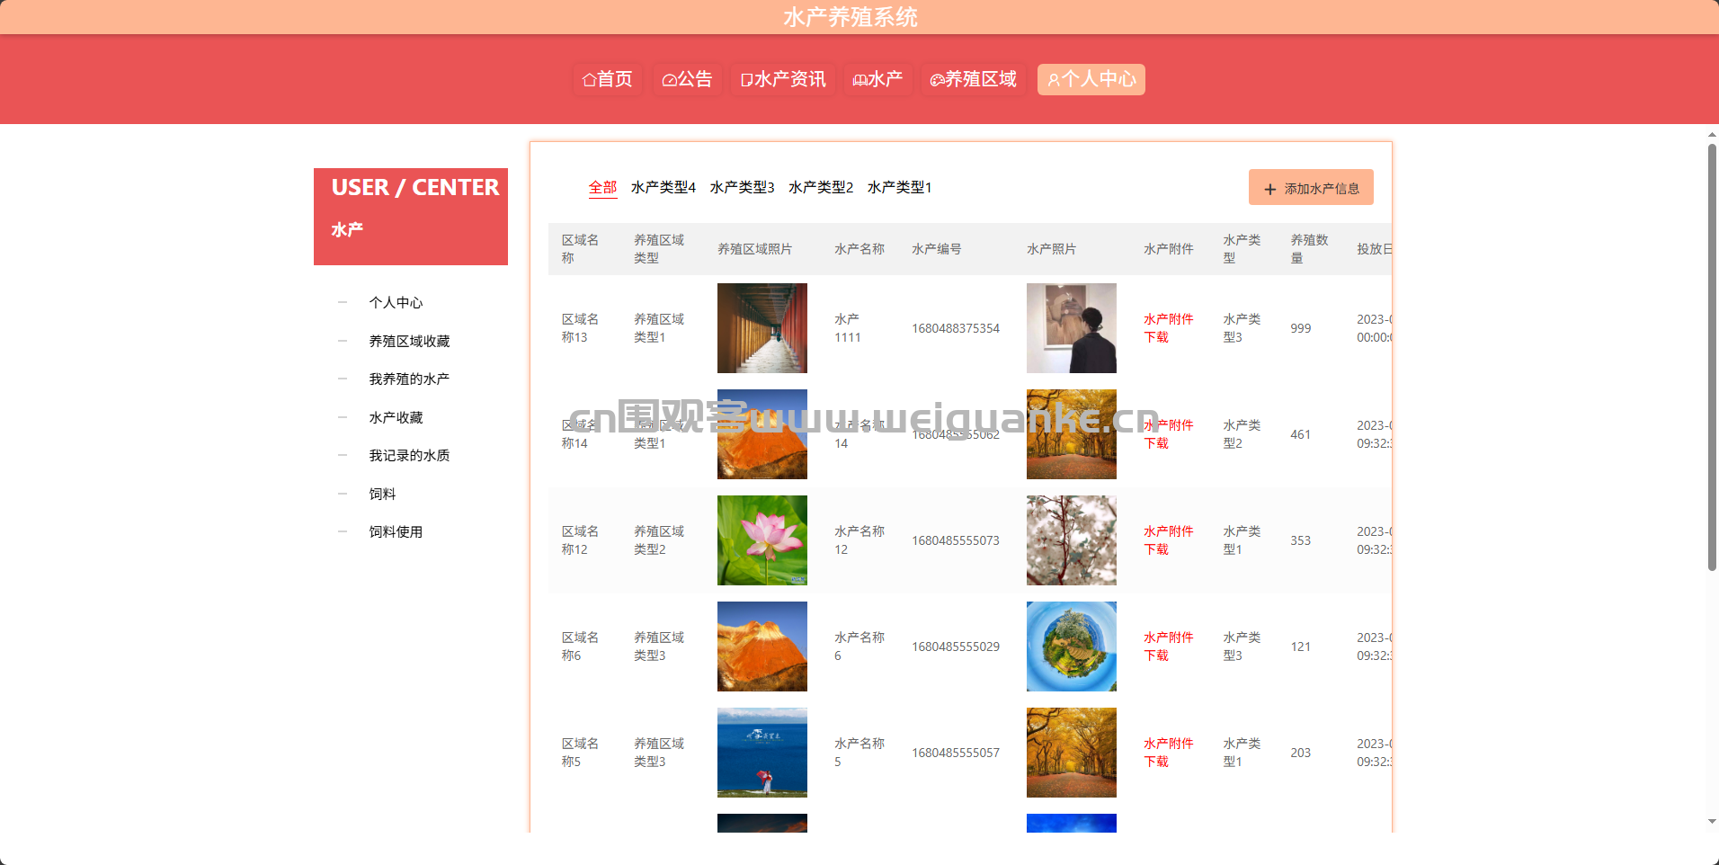
Task: Click the 养殖数量 value 203
Action: coord(1300,753)
